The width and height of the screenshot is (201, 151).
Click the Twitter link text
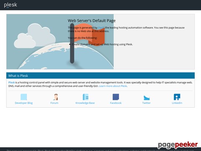[146, 103]
